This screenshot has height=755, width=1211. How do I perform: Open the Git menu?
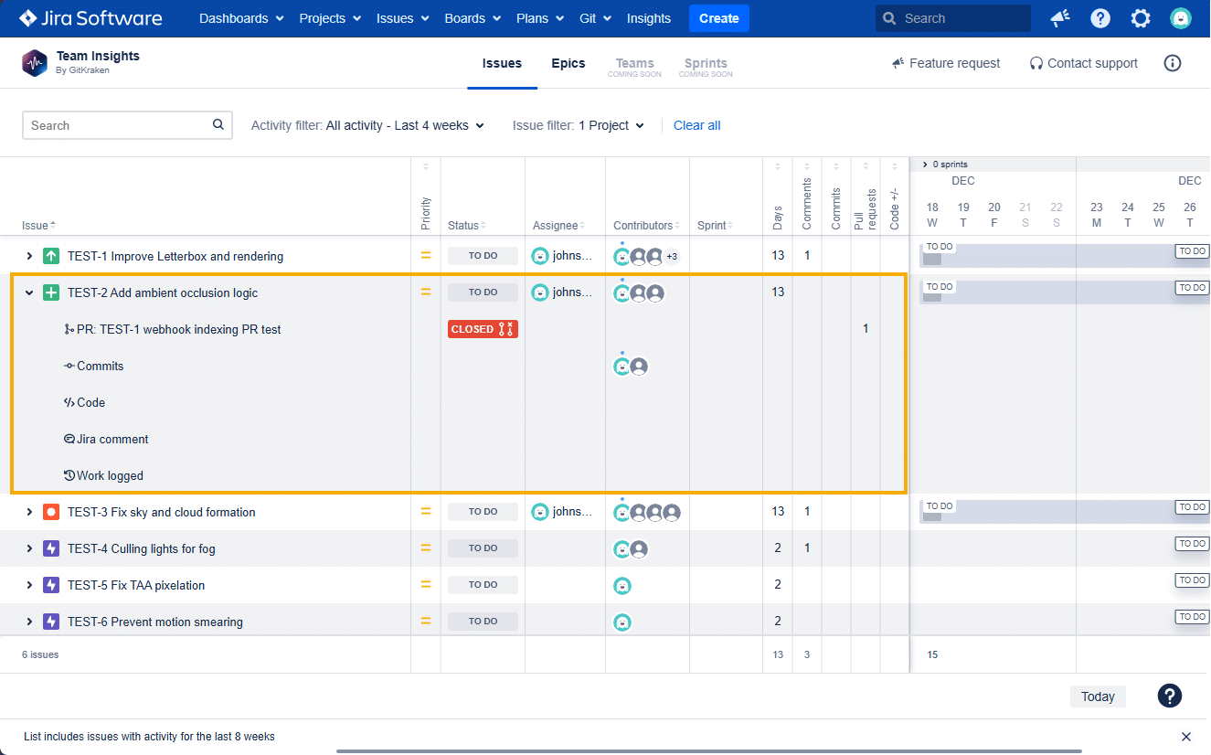595,18
